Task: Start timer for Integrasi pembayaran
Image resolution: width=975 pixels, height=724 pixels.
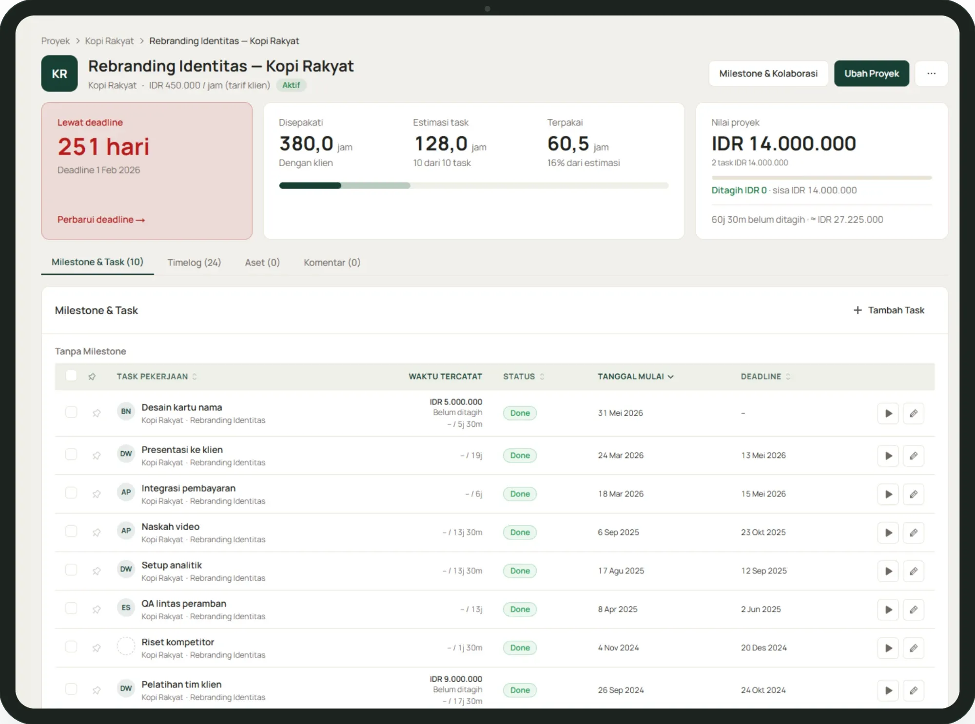Action: click(888, 494)
